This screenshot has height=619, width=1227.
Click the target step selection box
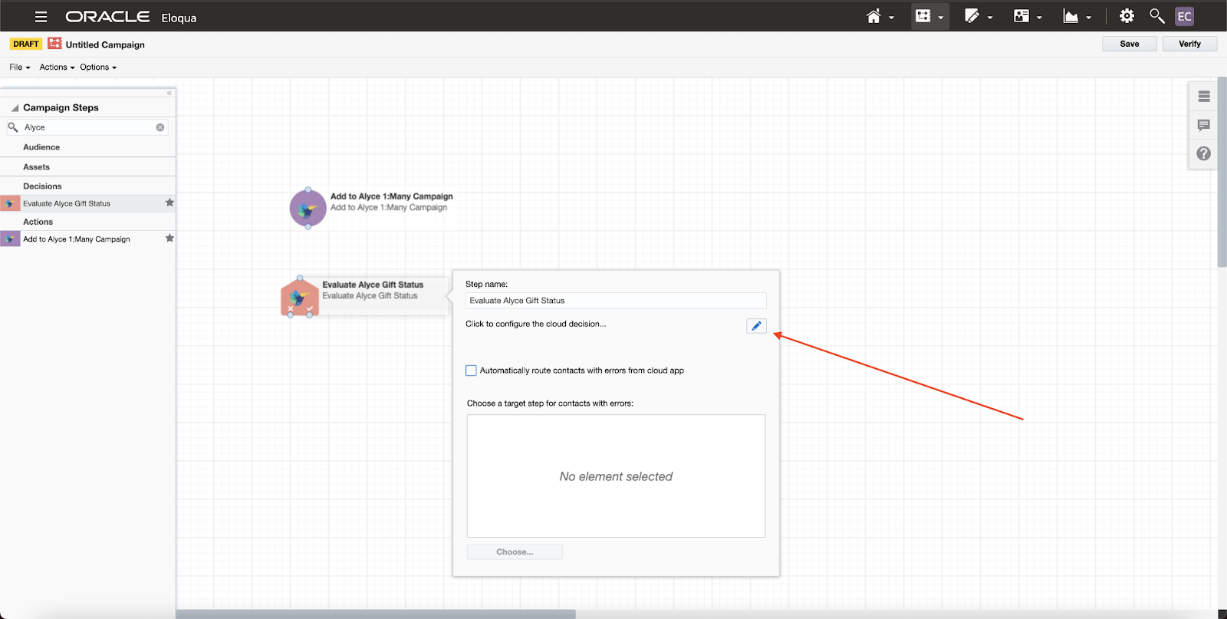coord(616,476)
